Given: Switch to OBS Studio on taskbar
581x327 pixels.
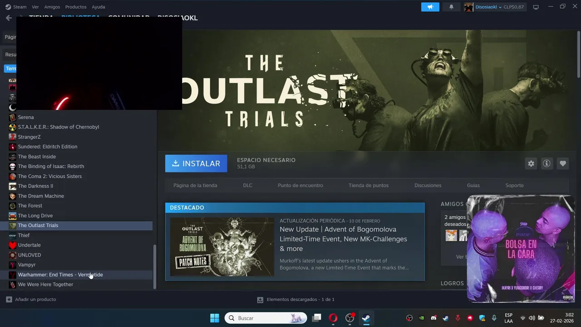Looking at the screenshot, I should pos(350,318).
